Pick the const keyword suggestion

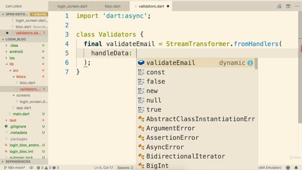point(195,72)
